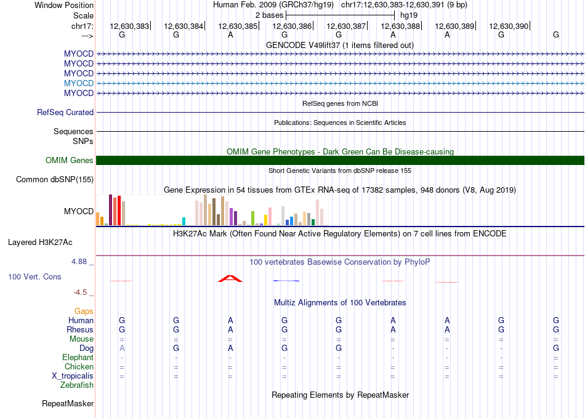Select the bright yellow GTEx expression bar
The width and height of the screenshot is (585, 418).
point(265,220)
